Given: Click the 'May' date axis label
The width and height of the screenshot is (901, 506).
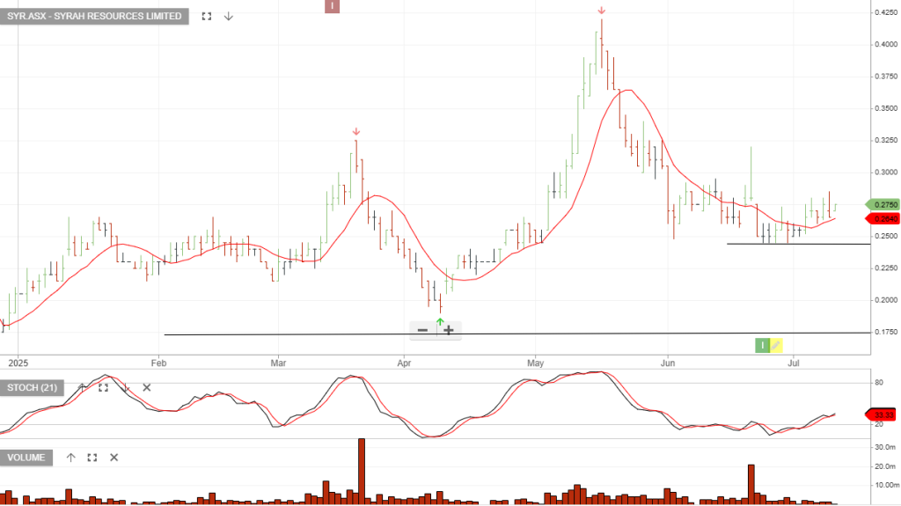Looking at the screenshot, I should tap(536, 363).
